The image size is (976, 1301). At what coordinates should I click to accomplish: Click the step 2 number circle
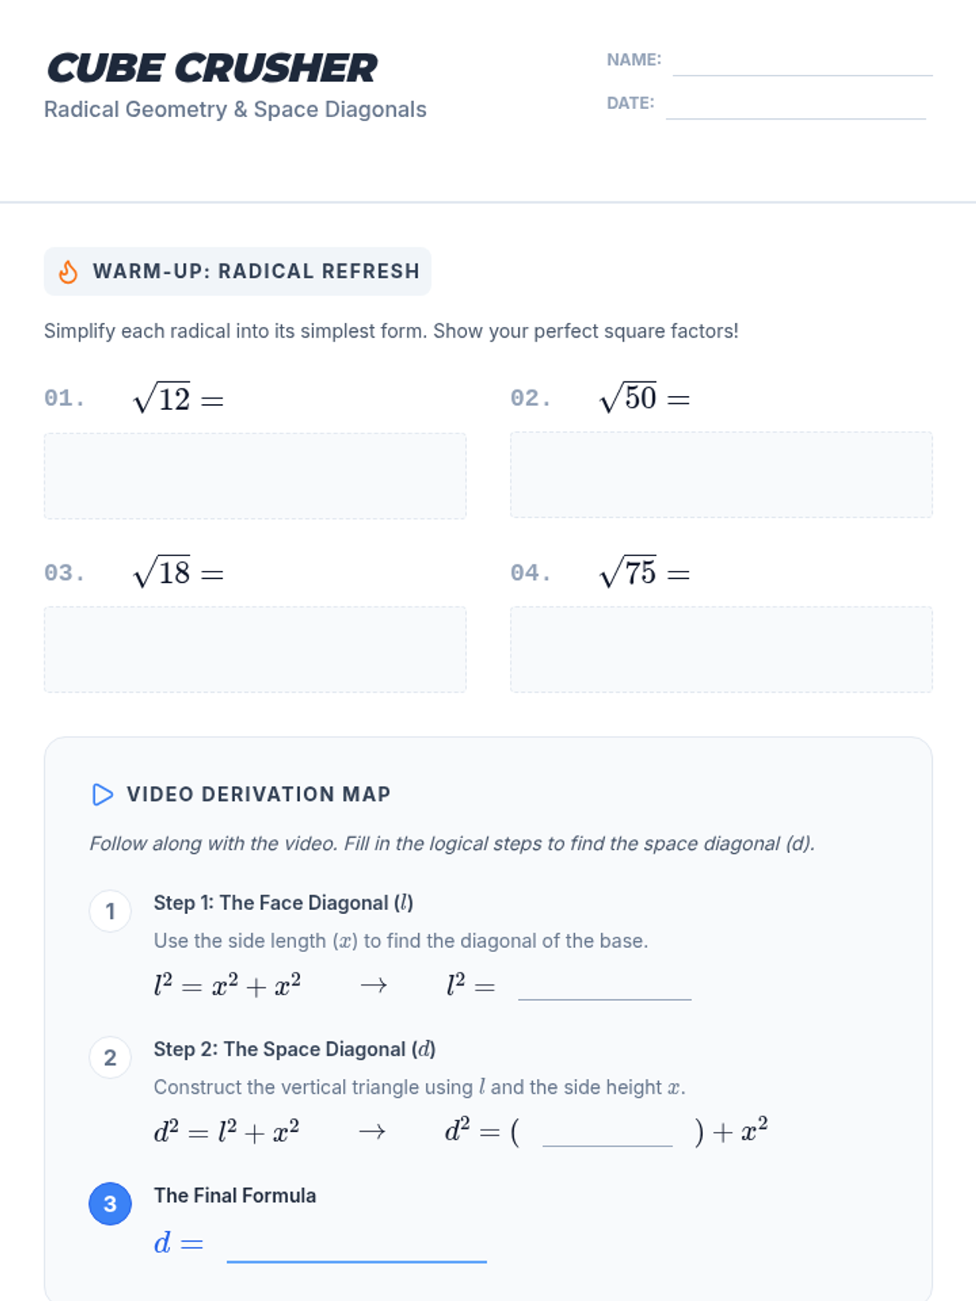tap(110, 1057)
